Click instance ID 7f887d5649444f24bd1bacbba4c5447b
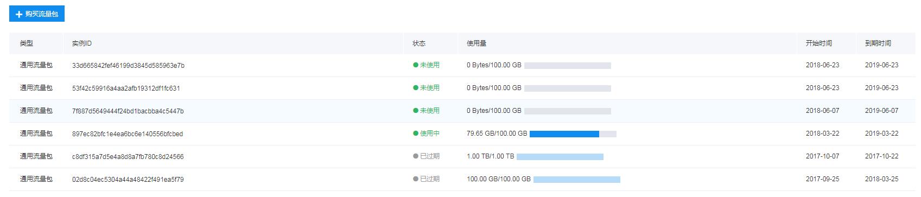Screen dimensions: 921x197 tap(128, 111)
